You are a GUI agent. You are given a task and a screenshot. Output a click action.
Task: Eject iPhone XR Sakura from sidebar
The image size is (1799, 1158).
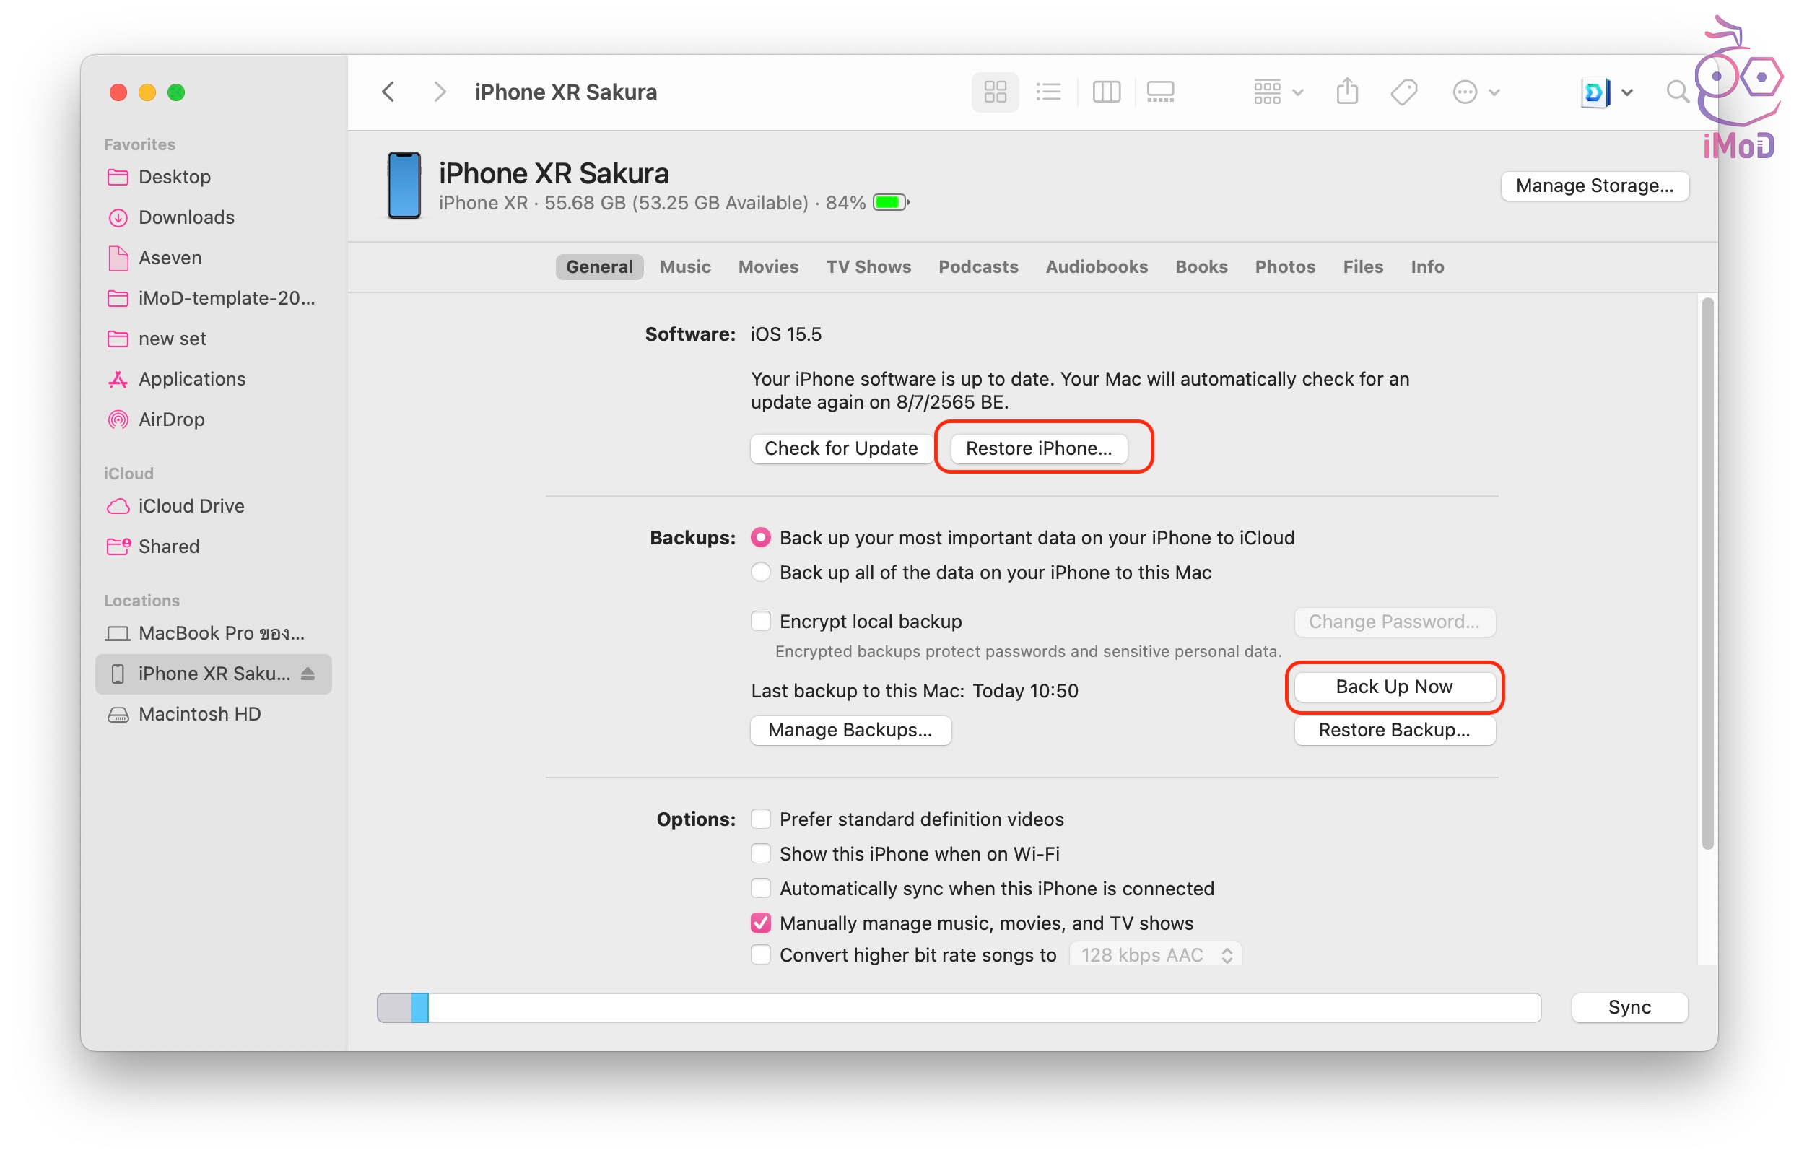coord(308,673)
